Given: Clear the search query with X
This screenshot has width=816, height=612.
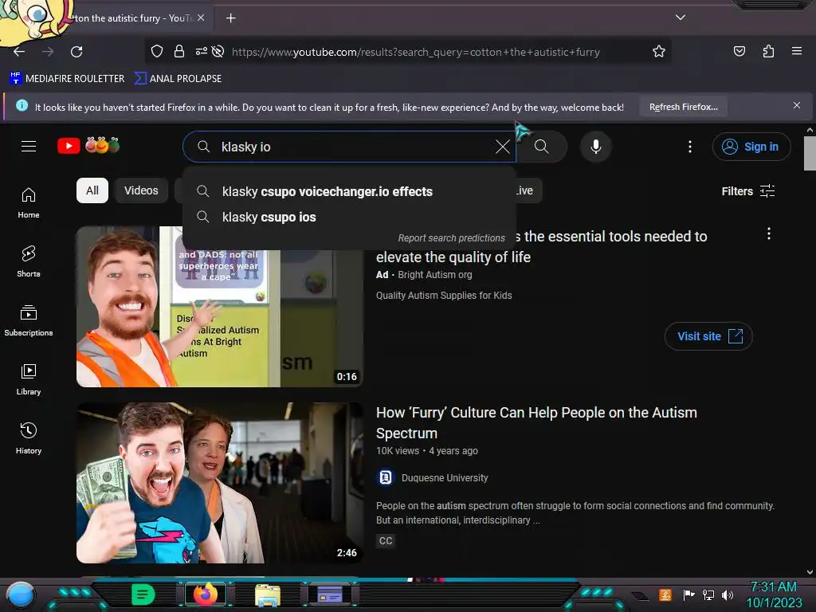Looking at the screenshot, I should tap(502, 147).
